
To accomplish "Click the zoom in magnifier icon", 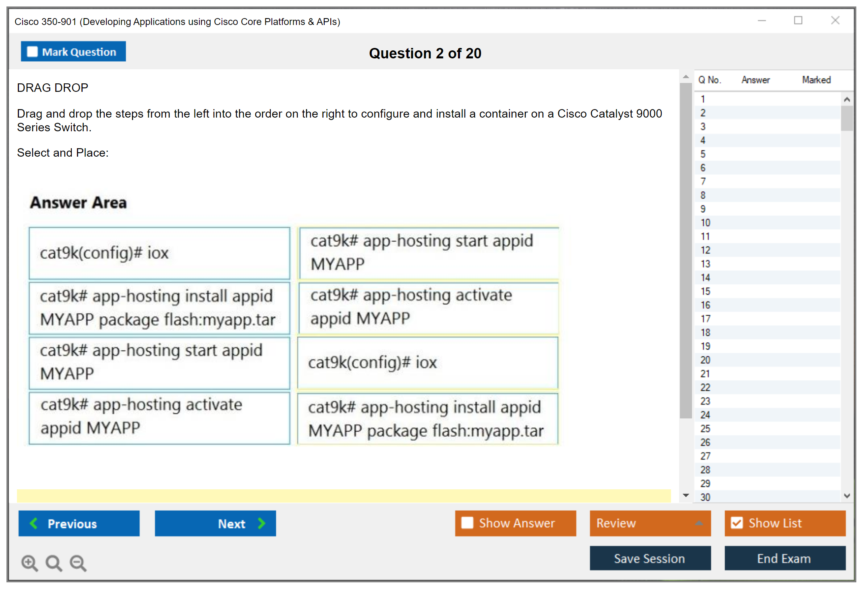I will (29, 563).
